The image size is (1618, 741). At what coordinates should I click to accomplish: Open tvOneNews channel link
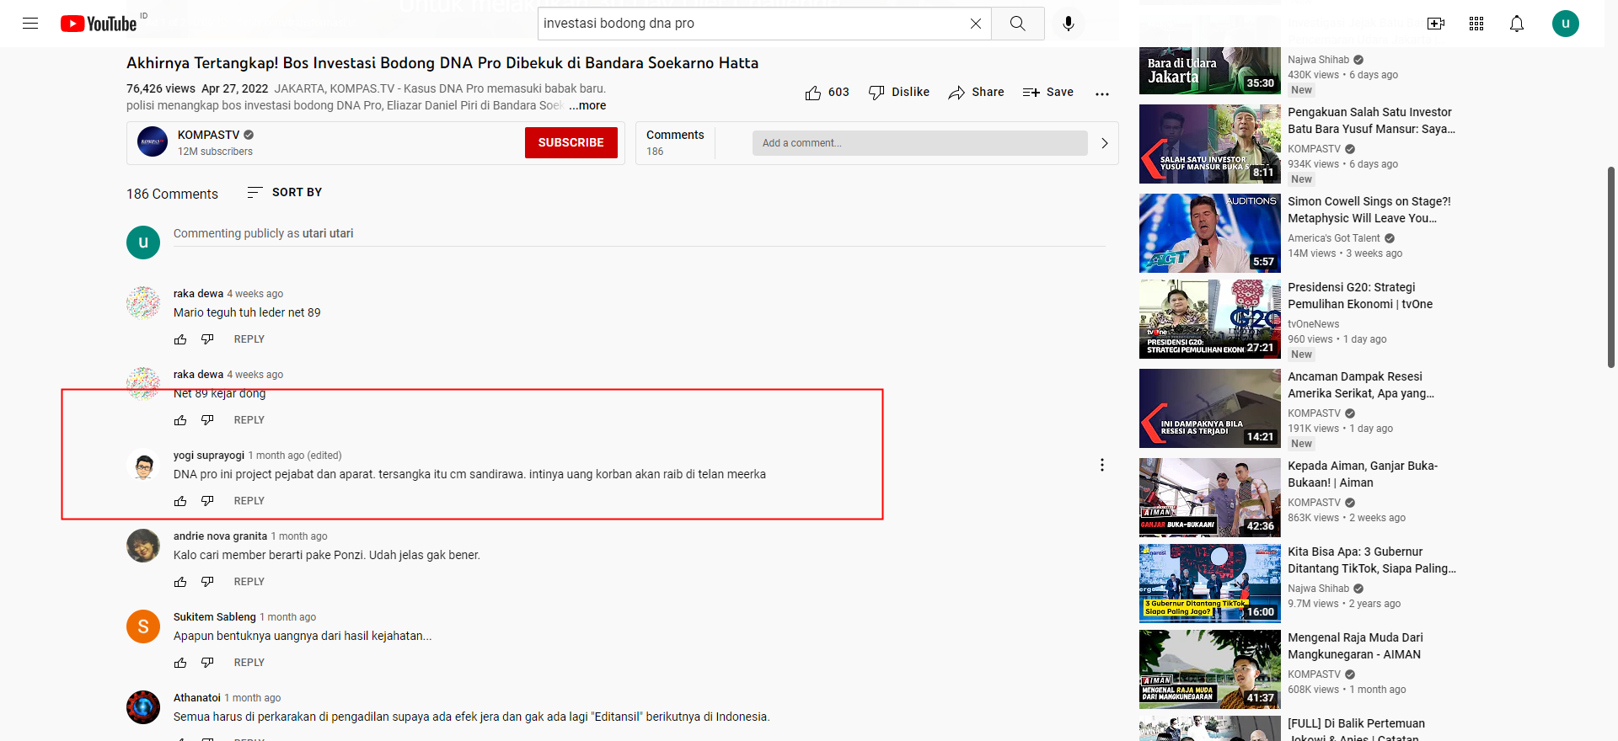click(x=1313, y=324)
